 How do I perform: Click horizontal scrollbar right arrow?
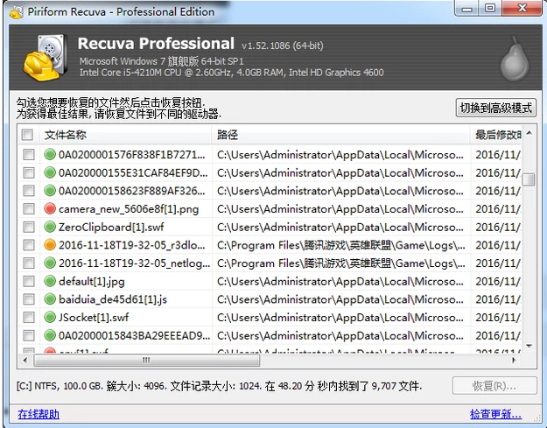click(x=514, y=360)
